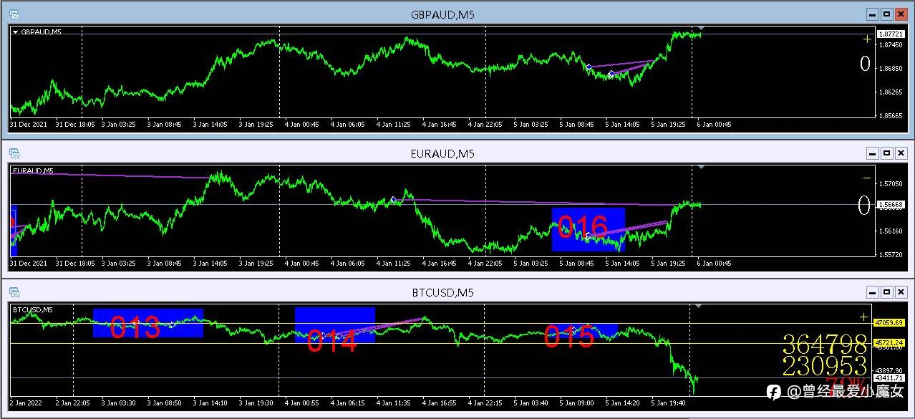This screenshot has height=419, width=915.
Task: Open the EURAUD window system menu icon
Action: tap(14, 153)
